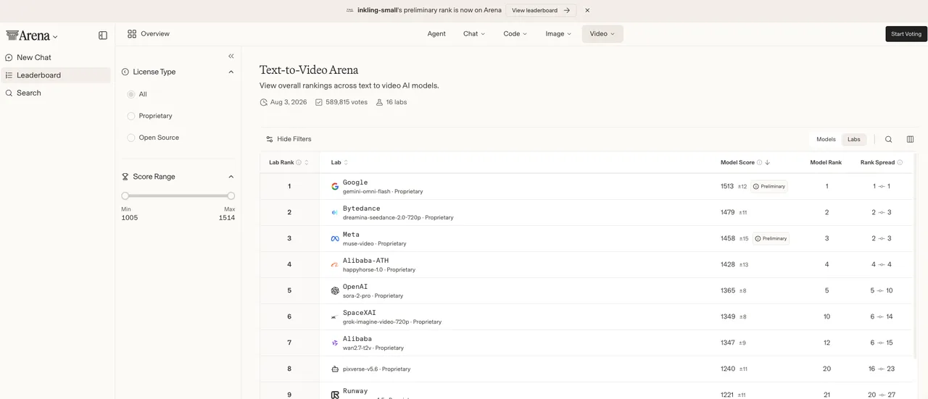Image resolution: width=928 pixels, height=399 pixels.
Task: Sort the Lab column
Action: [346, 162]
